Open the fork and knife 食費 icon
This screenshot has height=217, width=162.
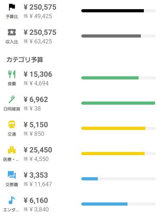12,74
